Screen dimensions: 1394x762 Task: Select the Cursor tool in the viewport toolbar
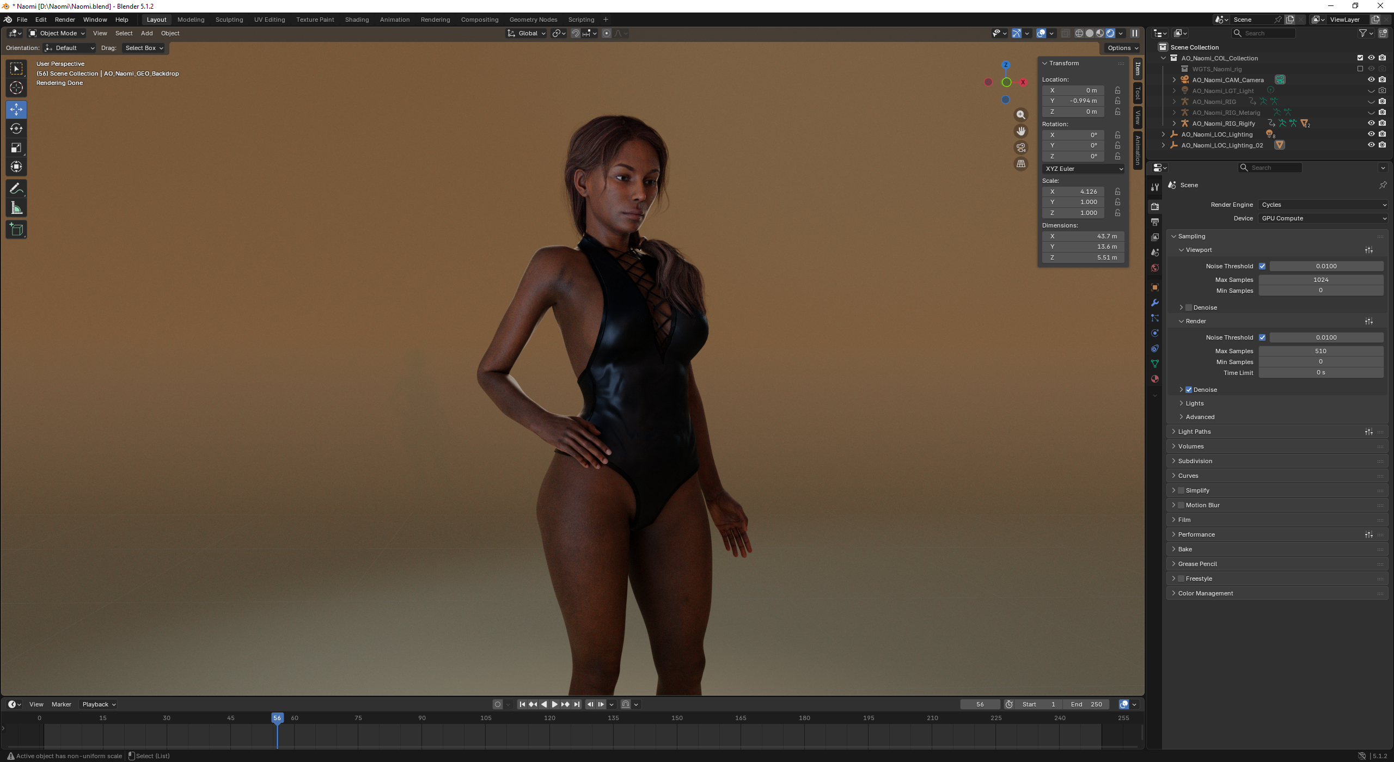click(16, 88)
